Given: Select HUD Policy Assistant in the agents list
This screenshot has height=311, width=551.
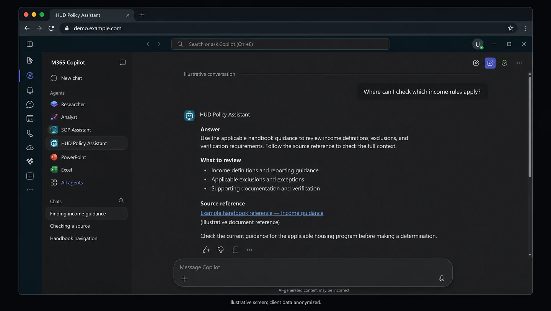Looking at the screenshot, I should (x=86, y=143).
